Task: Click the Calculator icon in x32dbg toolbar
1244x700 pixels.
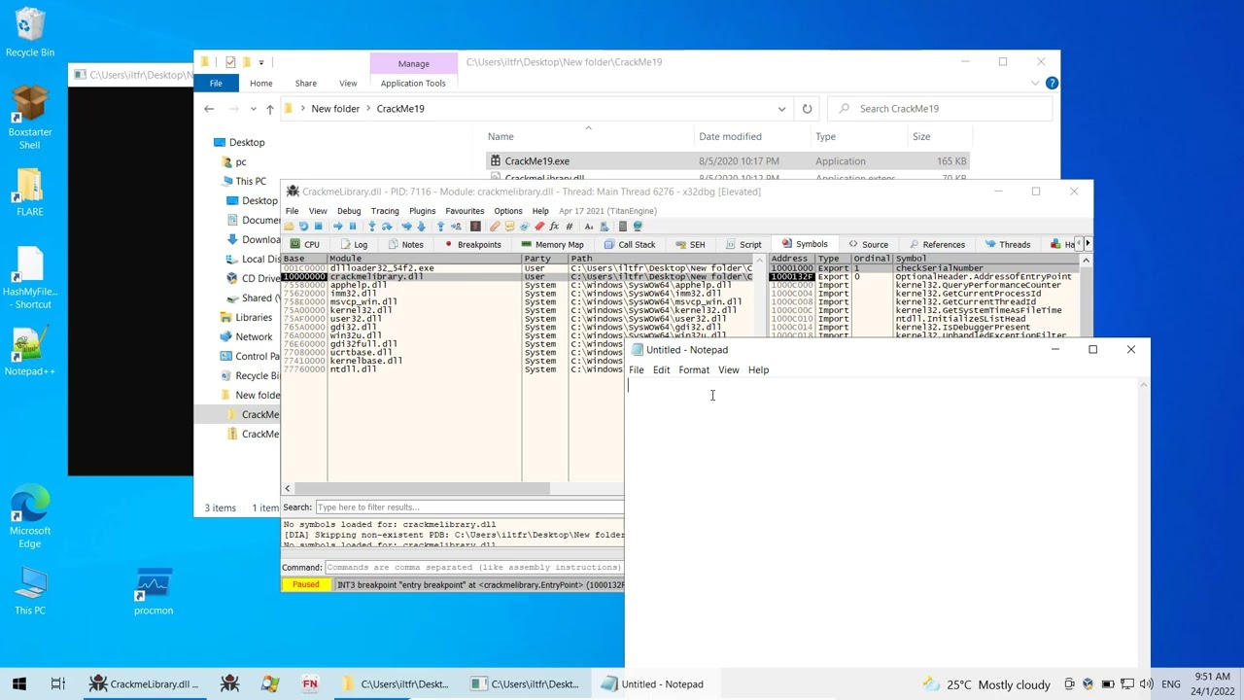Action: (x=623, y=227)
